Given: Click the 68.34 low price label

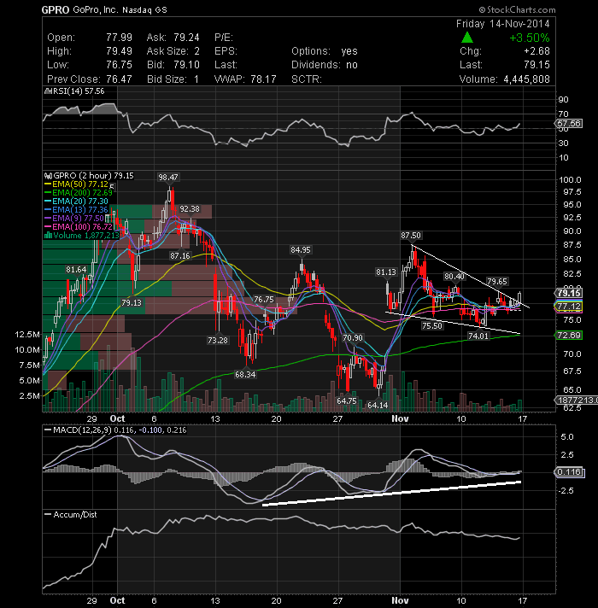Looking at the screenshot, I should pos(245,375).
